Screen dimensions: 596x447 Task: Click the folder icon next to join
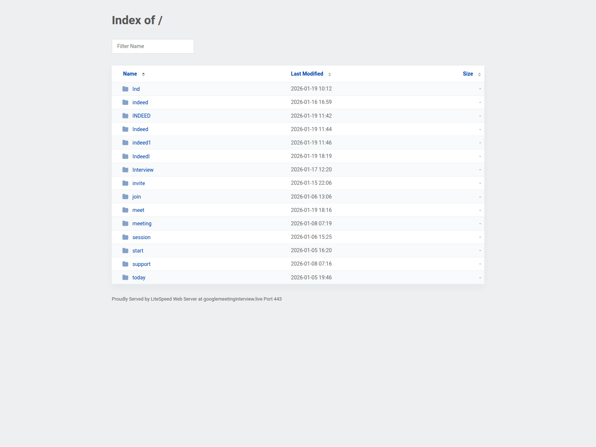coord(125,197)
